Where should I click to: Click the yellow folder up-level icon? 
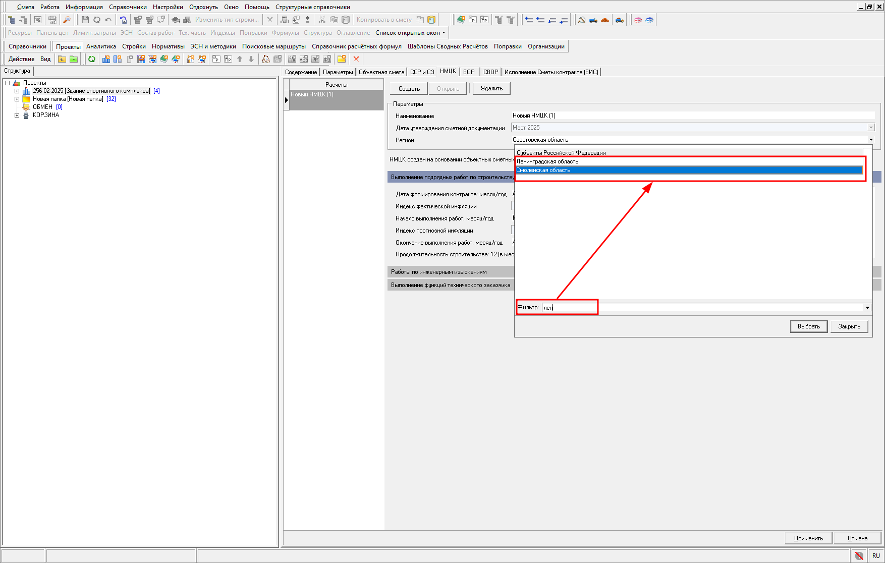[x=62, y=59]
